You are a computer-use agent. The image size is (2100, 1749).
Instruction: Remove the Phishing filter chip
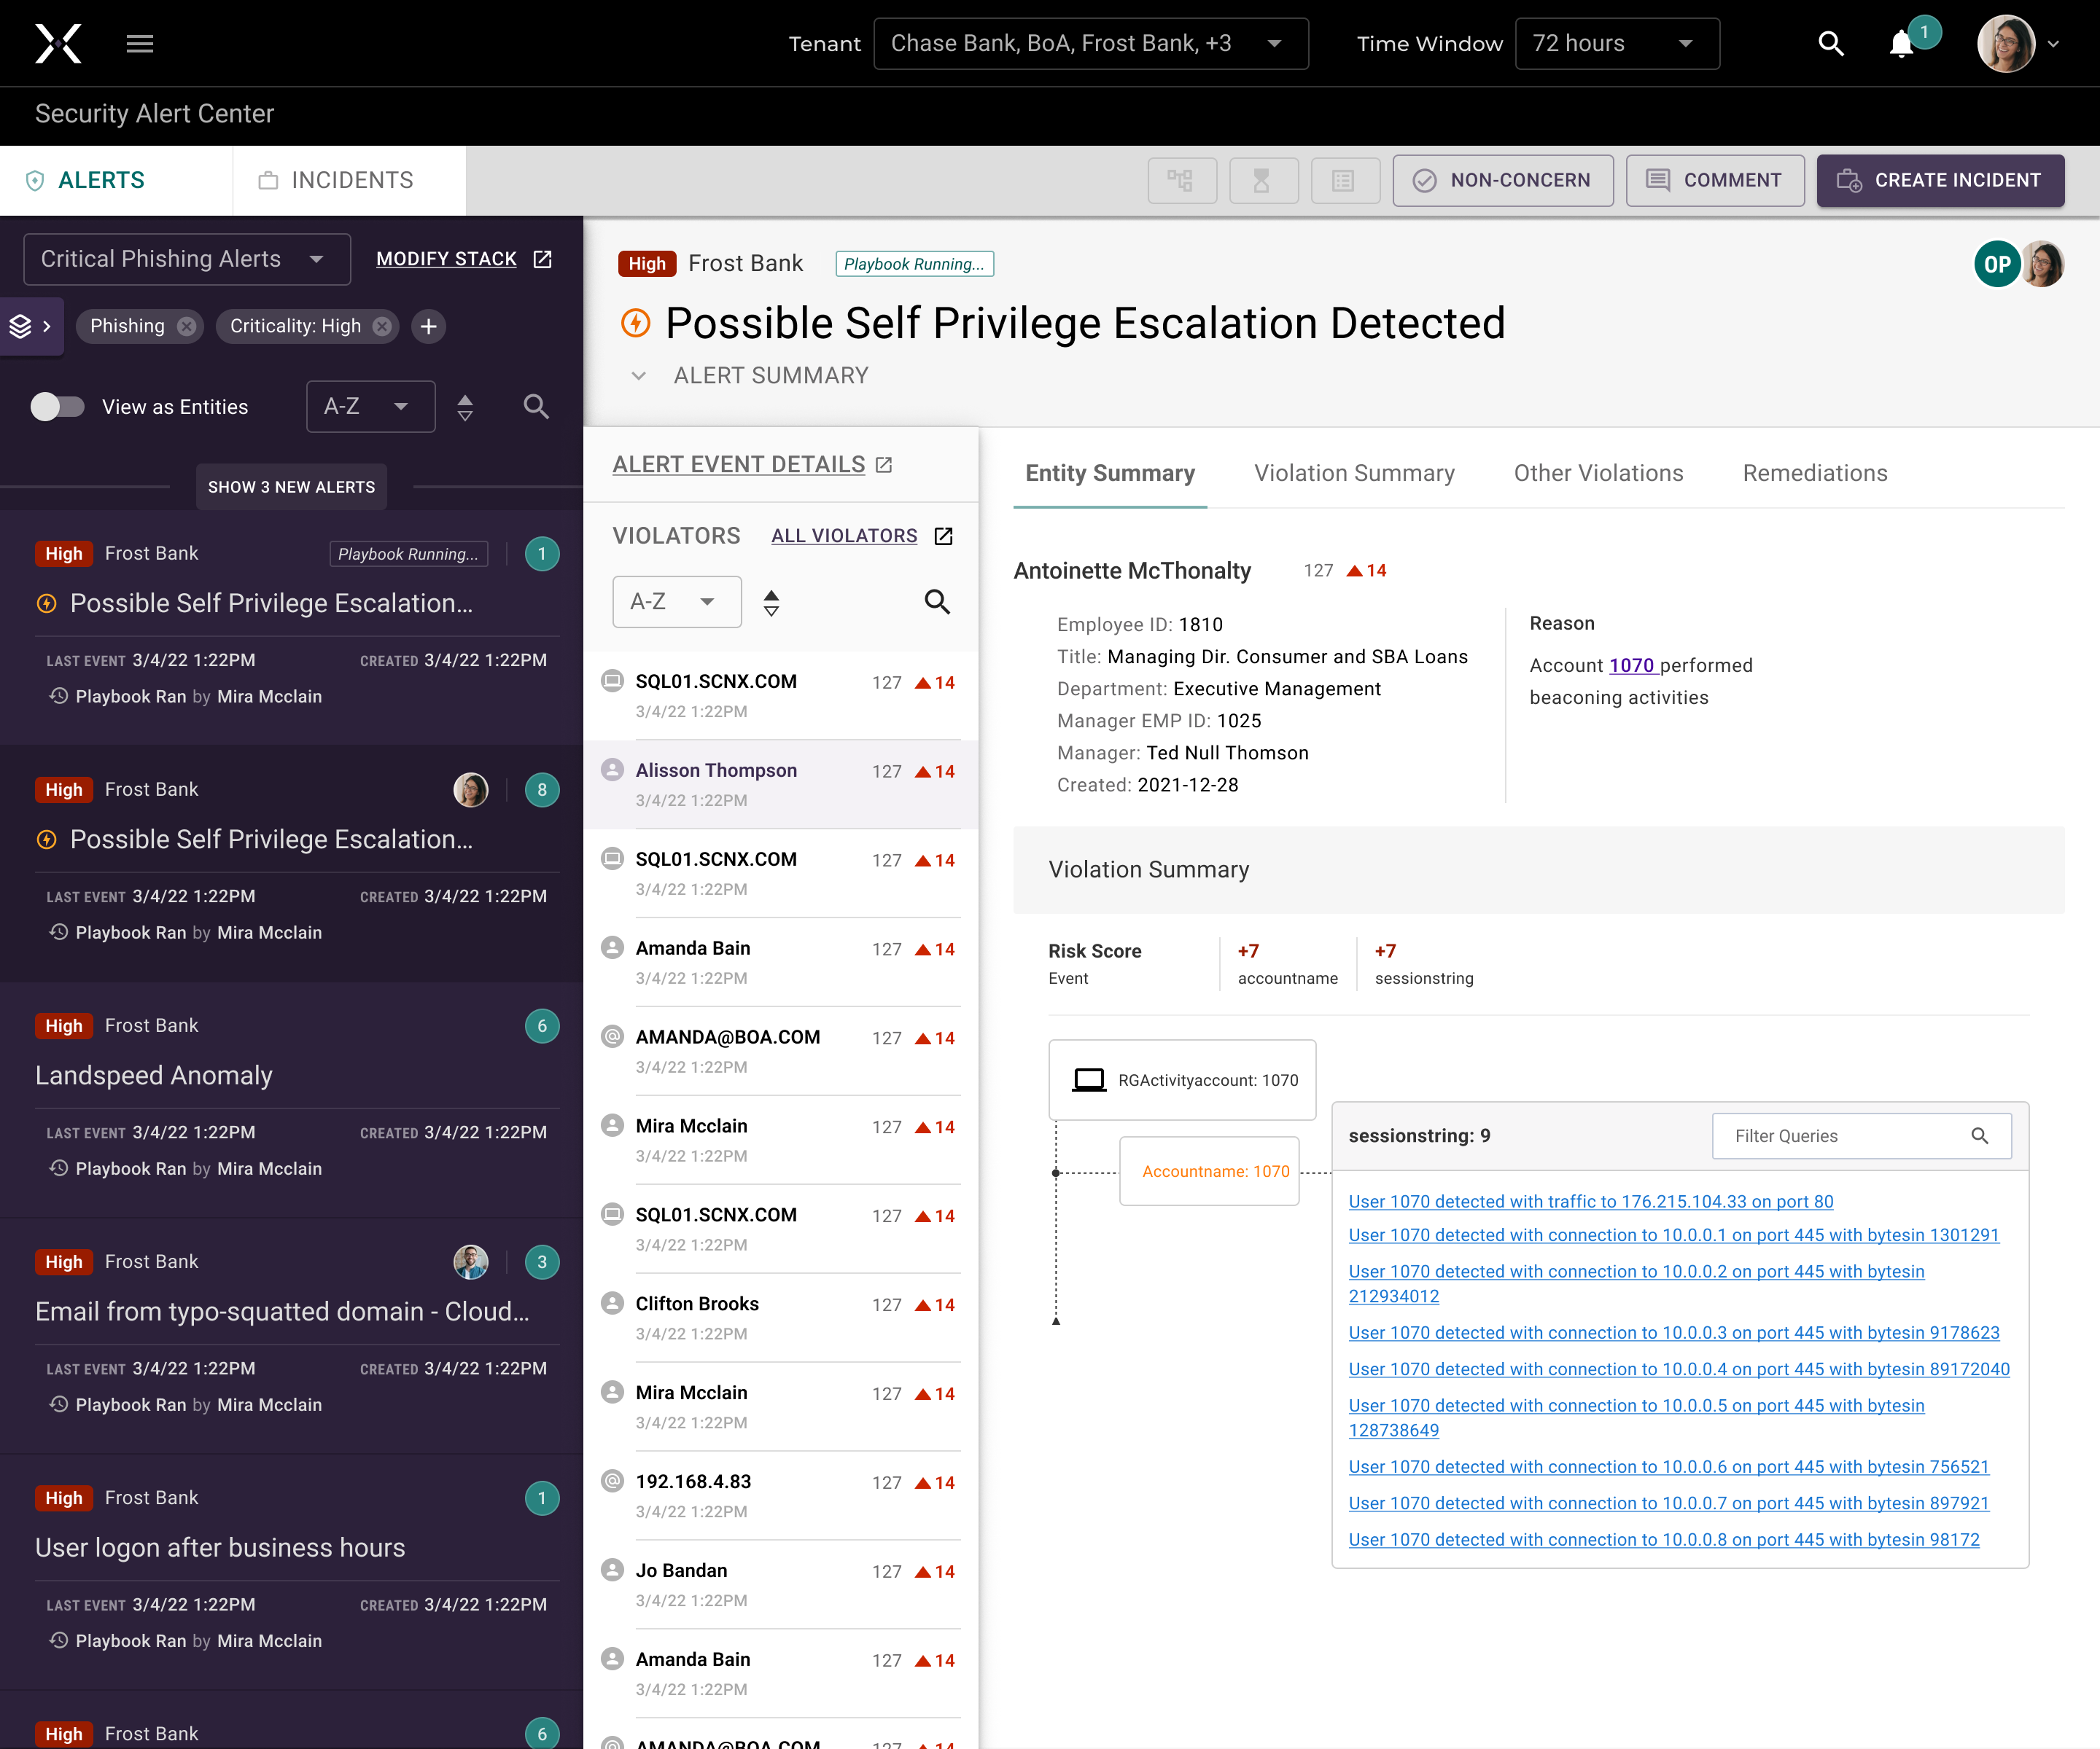[x=187, y=326]
